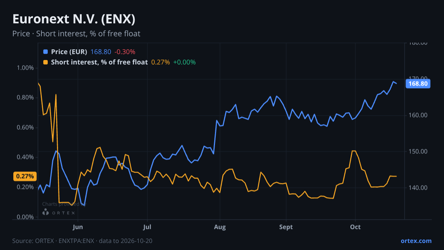Click the 0.80% left axis label

tap(25, 97)
